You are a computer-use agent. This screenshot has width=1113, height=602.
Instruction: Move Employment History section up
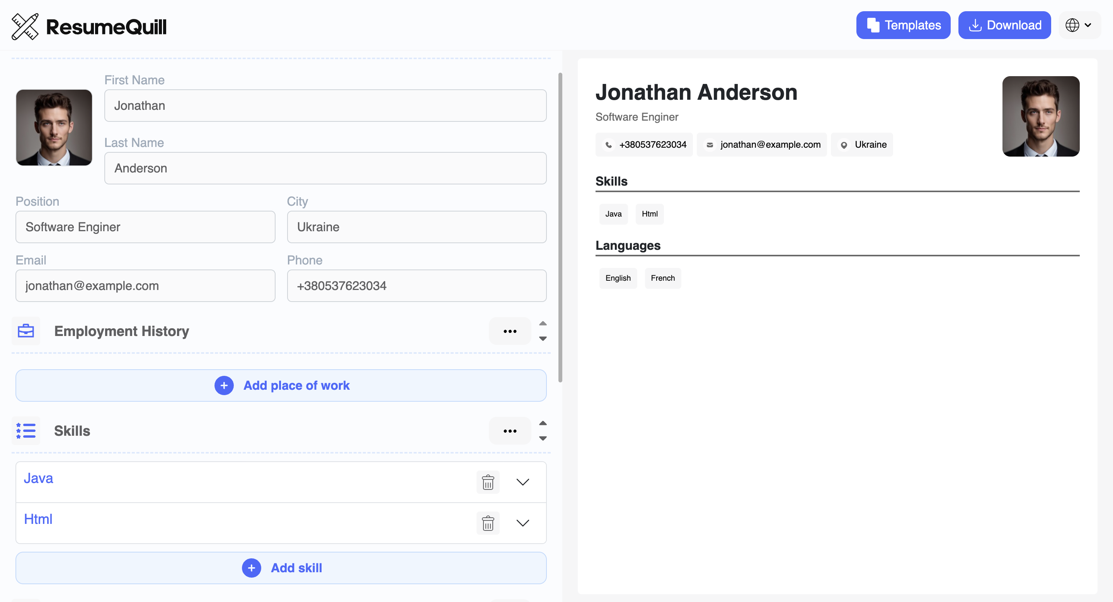coord(543,323)
